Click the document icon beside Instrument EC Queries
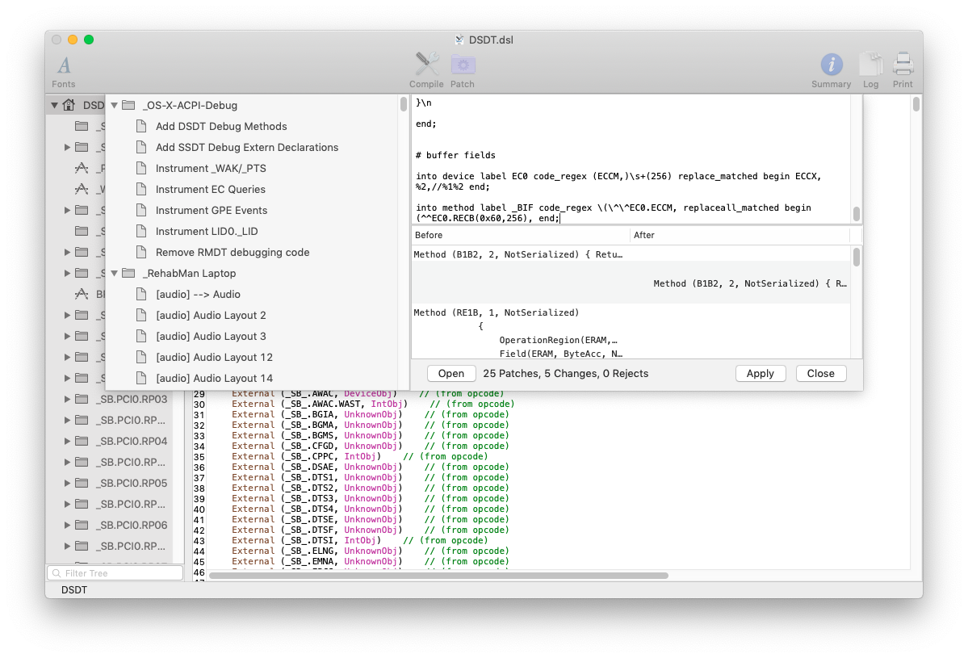The height and width of the screenshot is (658, 968). [x=141, y=189]
